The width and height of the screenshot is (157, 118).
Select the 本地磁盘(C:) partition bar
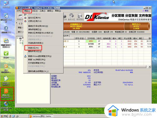(94, 26)
